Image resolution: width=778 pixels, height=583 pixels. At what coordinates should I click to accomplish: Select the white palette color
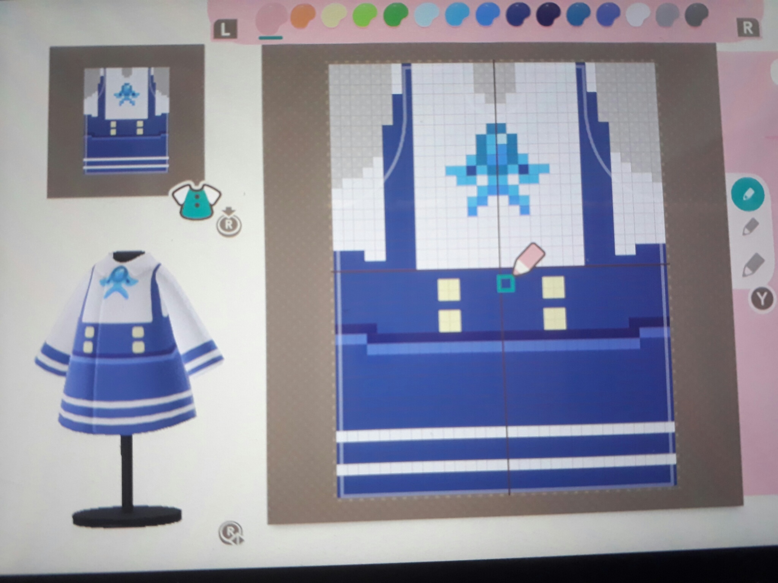638,14
